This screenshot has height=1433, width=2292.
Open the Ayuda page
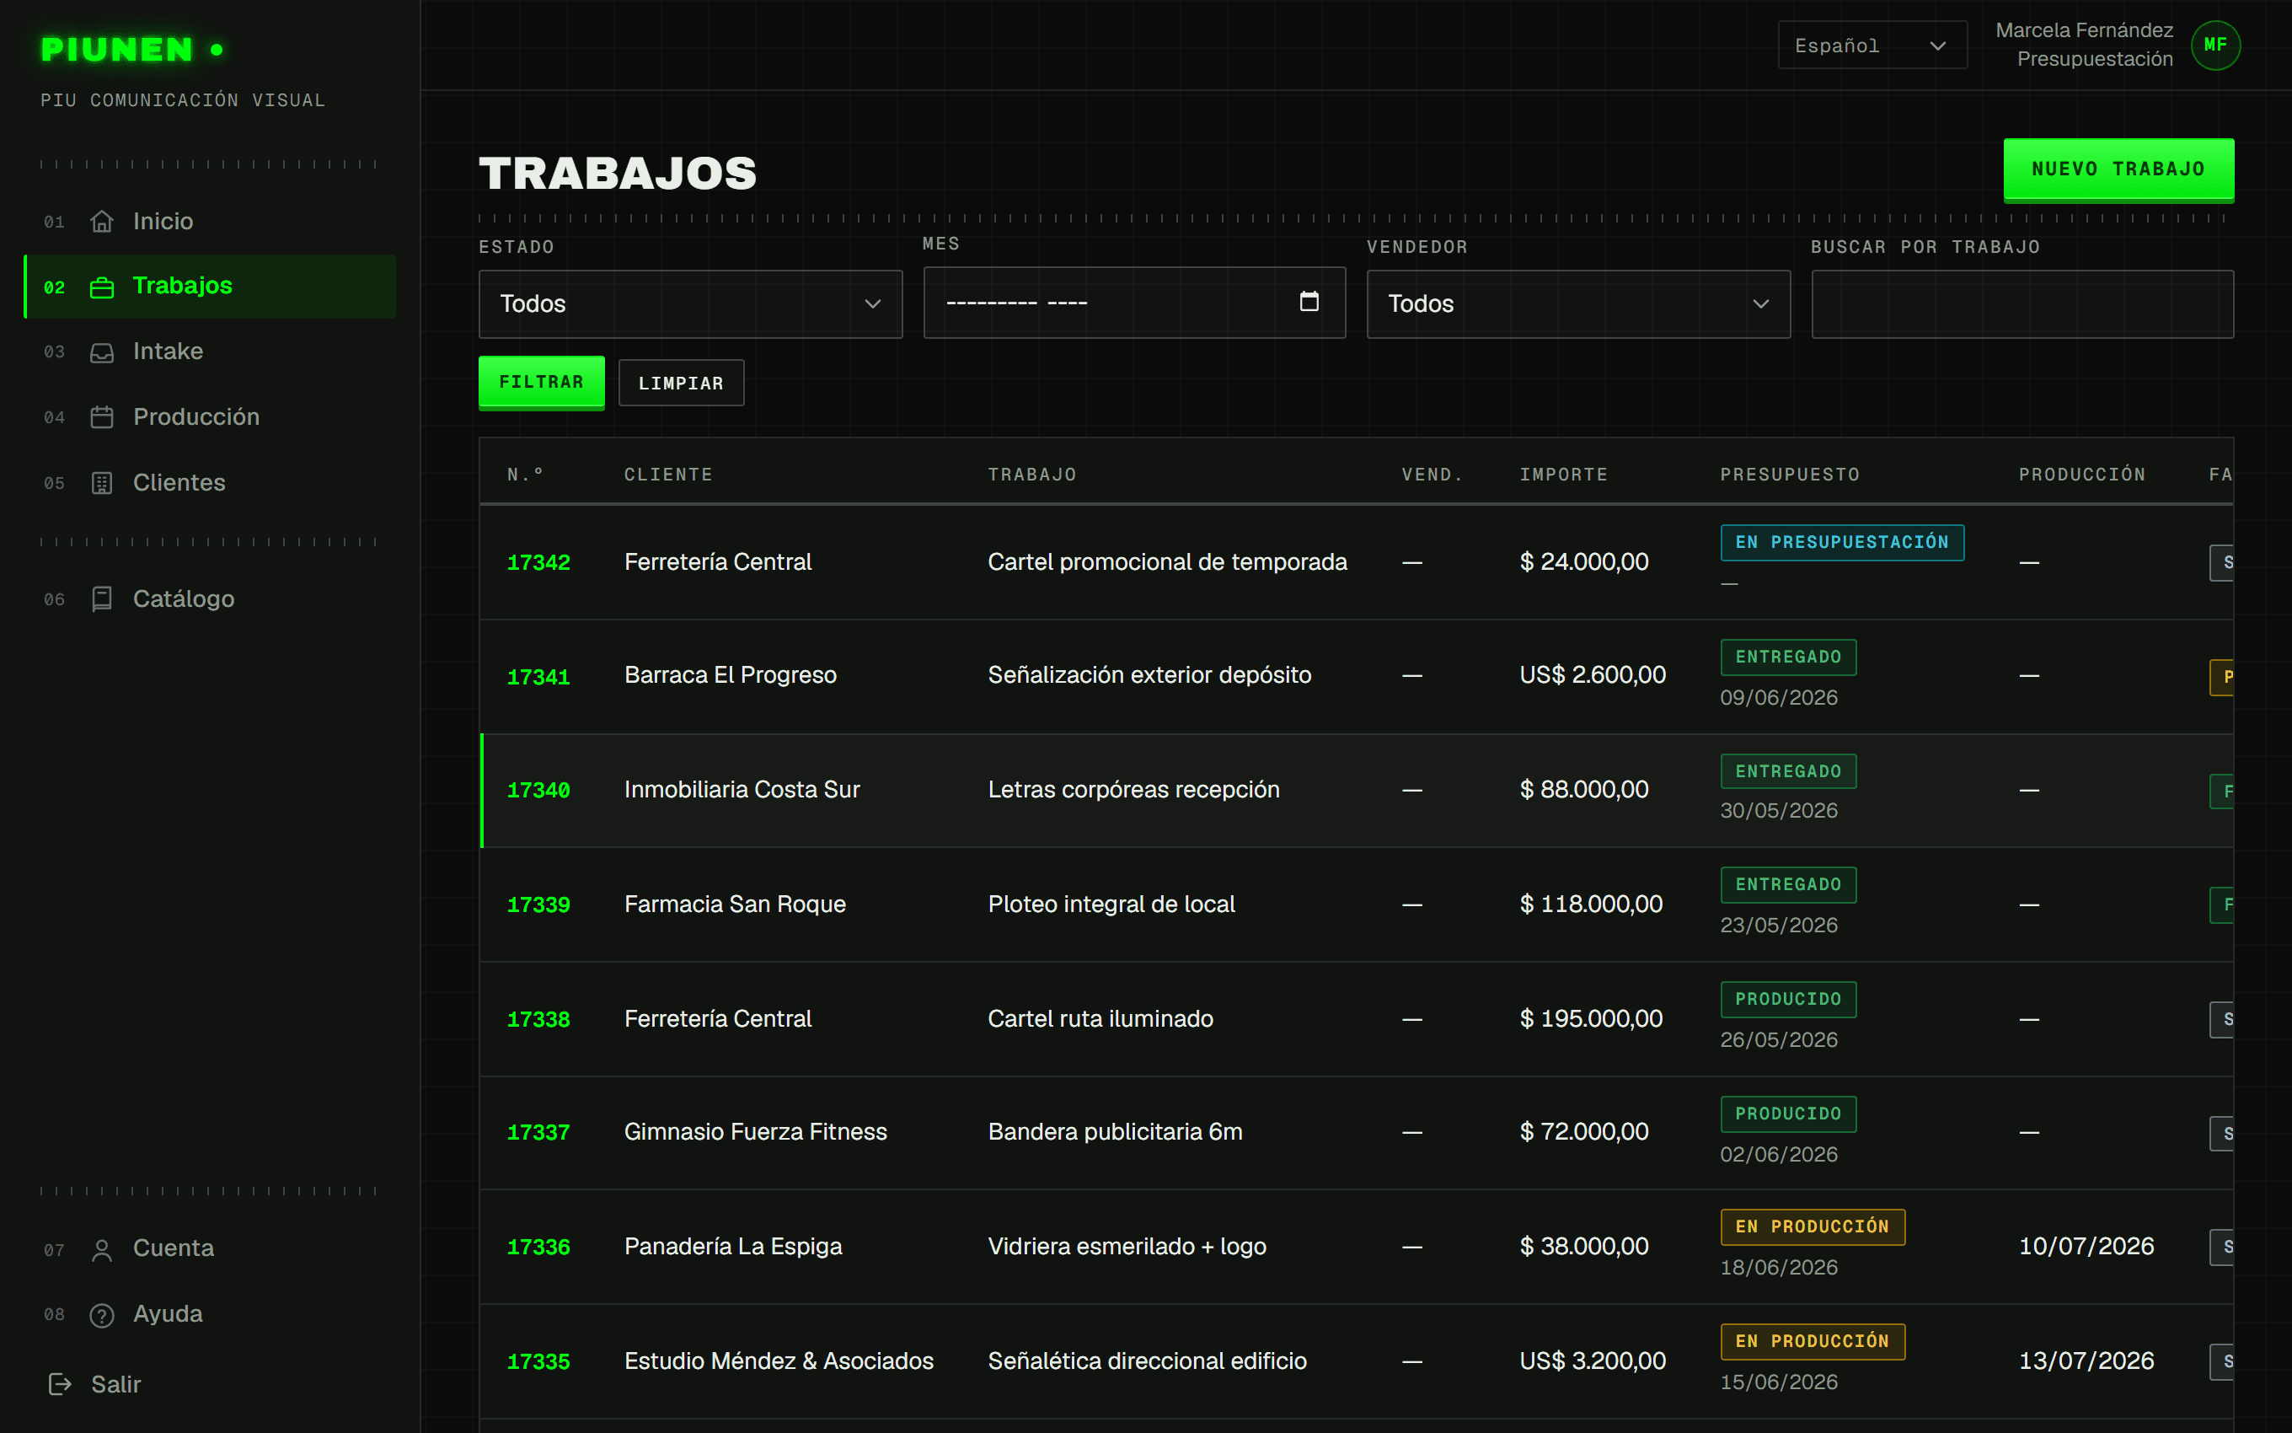[x=211, y=1313]
